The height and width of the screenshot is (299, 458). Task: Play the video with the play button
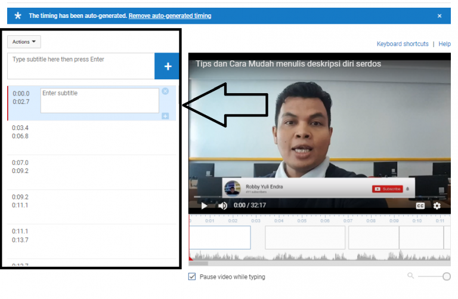(204, 206)
